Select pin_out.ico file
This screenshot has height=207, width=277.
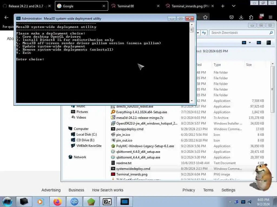coord(121,140)
